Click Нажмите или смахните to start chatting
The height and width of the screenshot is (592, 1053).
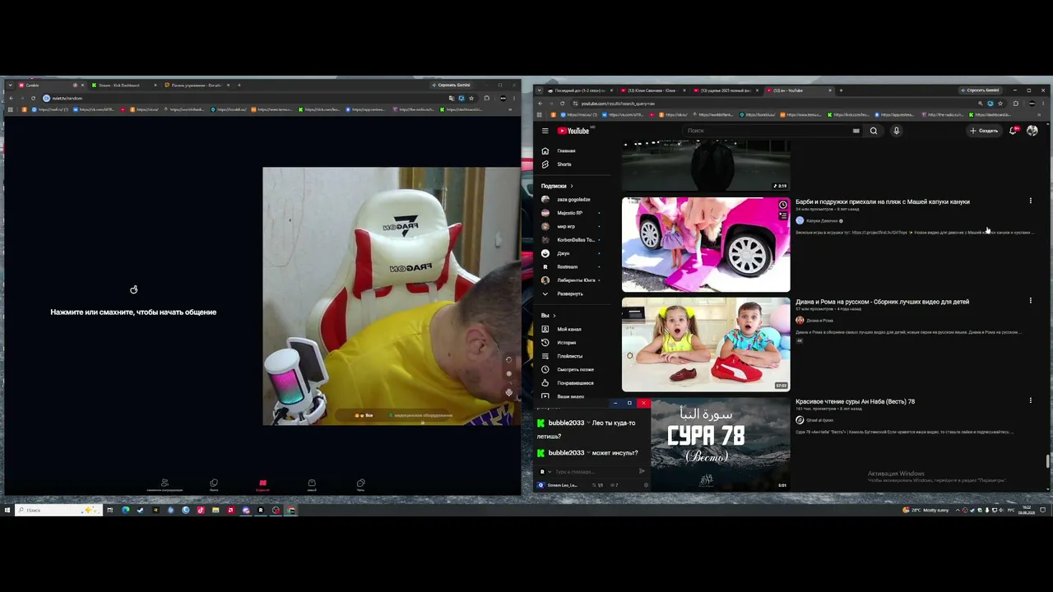click(133, 312)
